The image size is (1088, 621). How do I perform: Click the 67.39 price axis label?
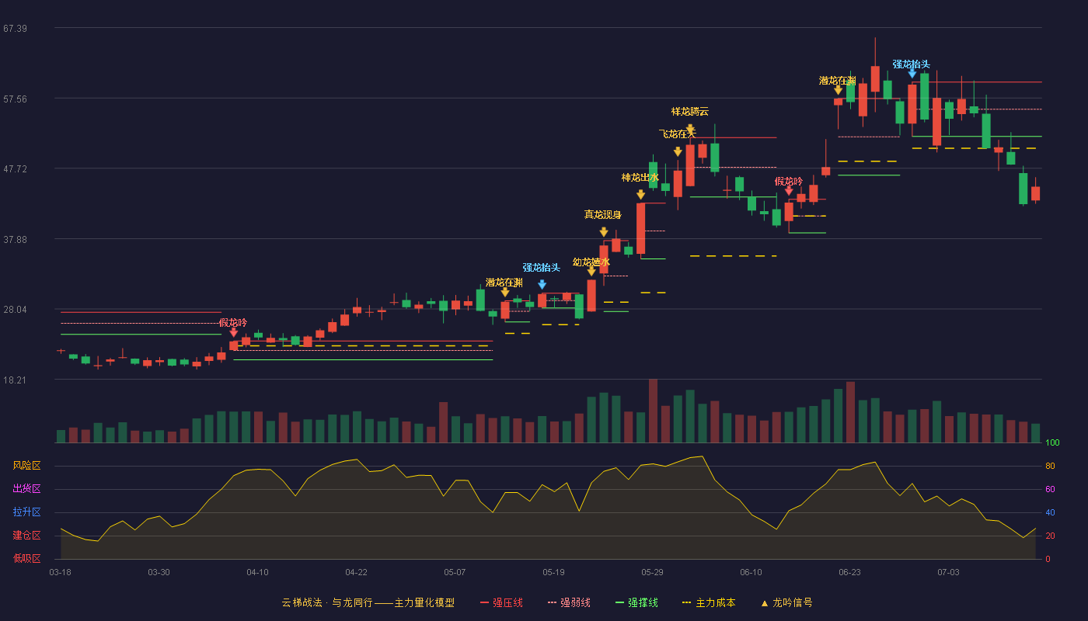tap(15, 29)
